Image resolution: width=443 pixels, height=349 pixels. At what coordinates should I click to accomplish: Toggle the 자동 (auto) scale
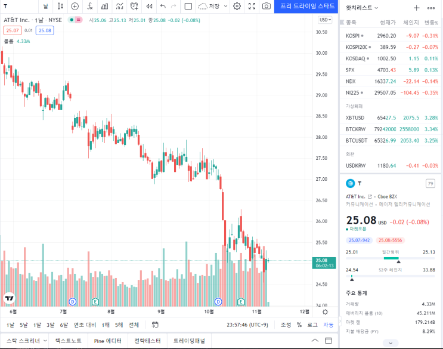(328, 325)
